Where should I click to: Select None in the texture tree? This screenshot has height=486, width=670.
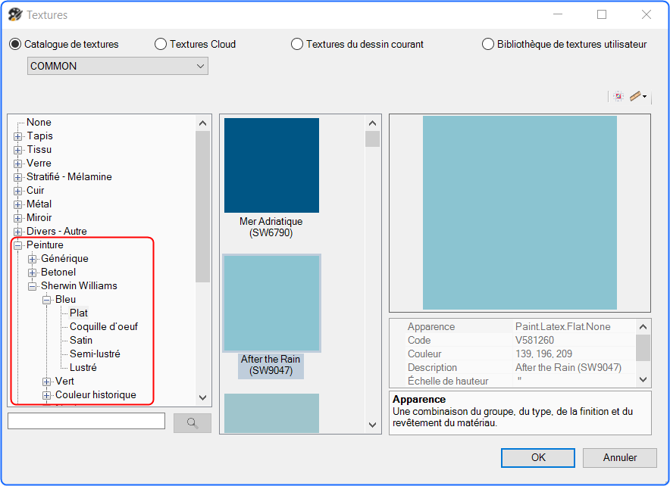pyautogui.click(x=39, y=123)
